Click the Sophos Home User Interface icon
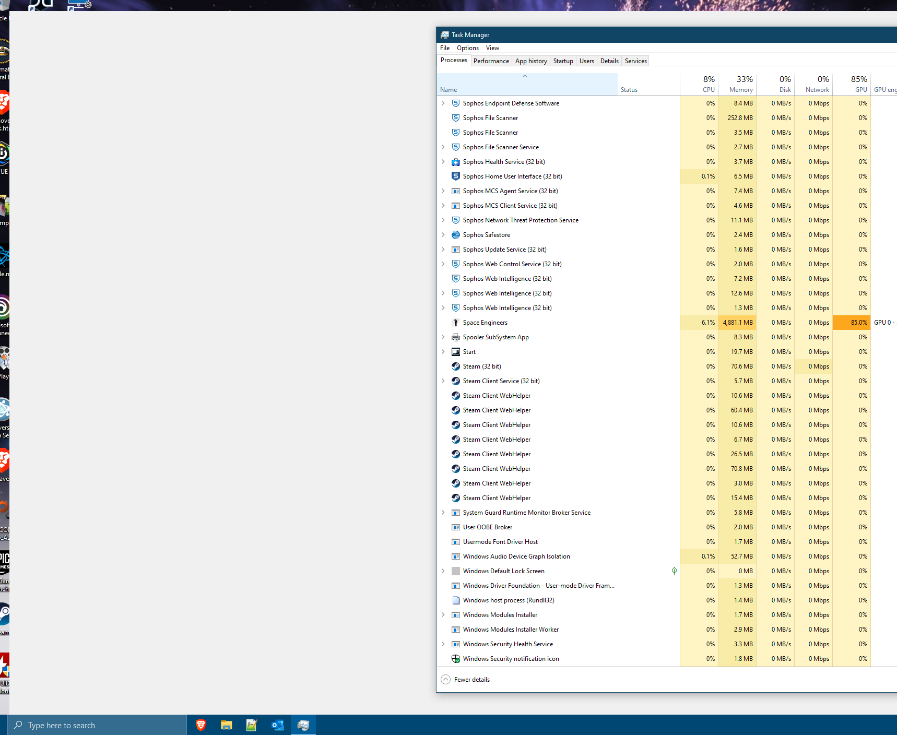 pyautogui.click(x=455, y=176)
